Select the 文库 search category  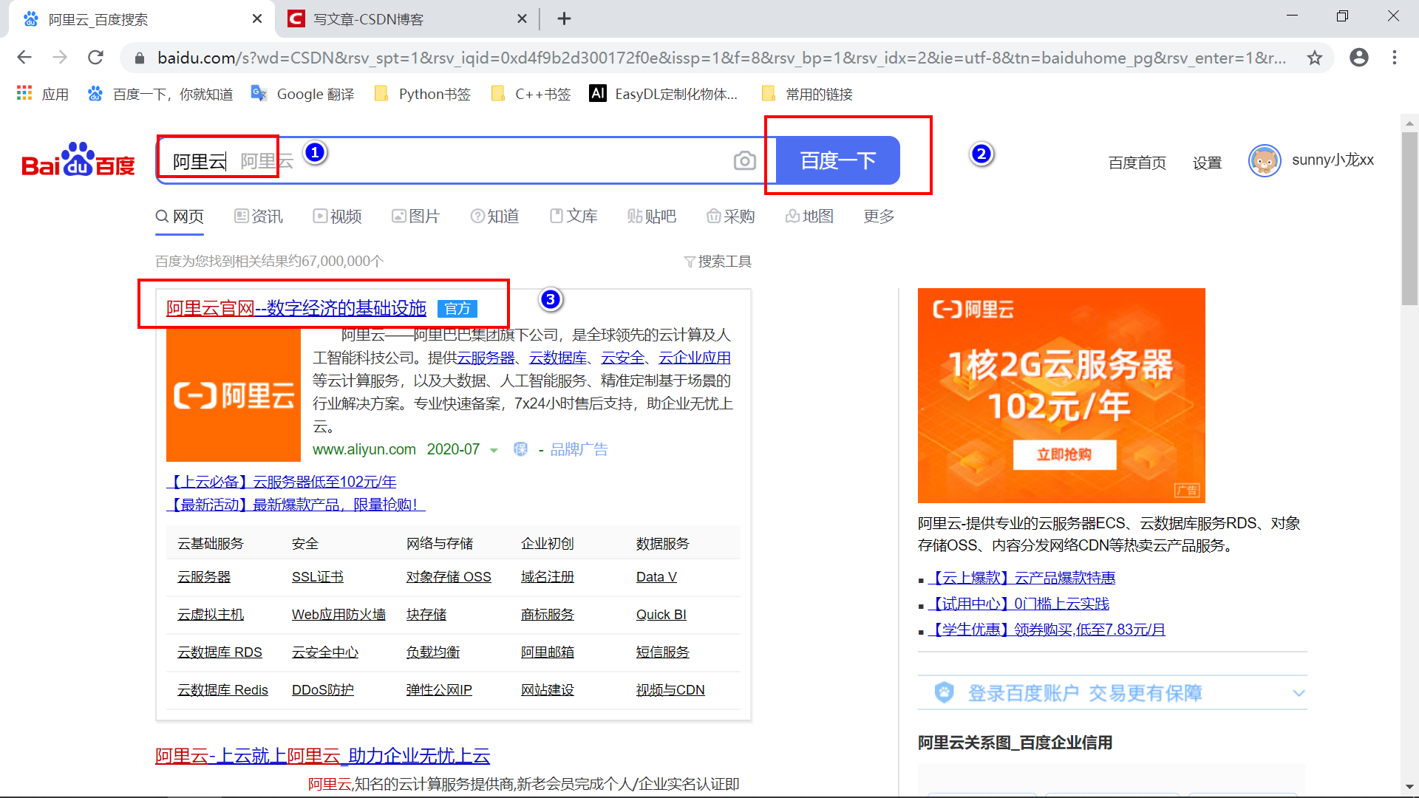tap(574, 216)
